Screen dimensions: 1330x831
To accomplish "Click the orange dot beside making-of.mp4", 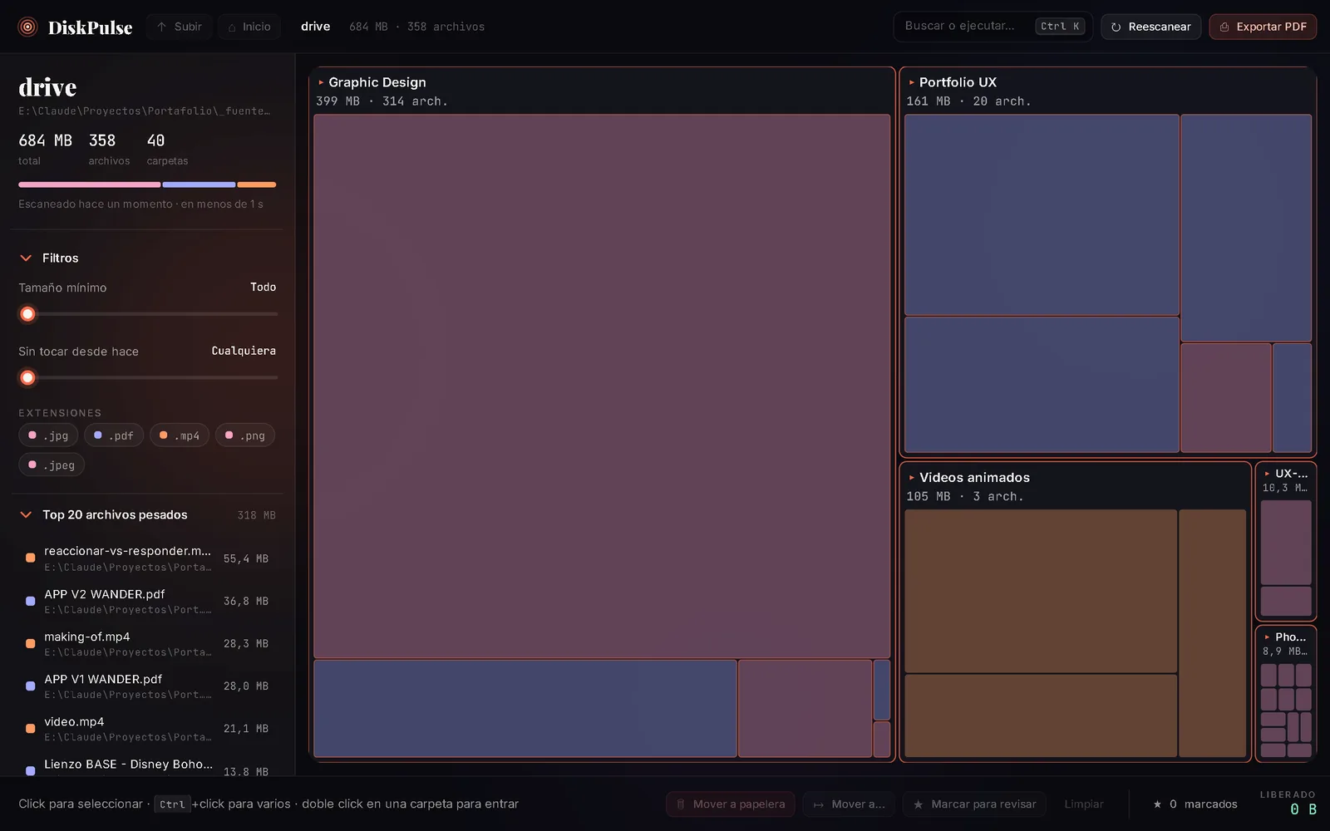I will point(30,643).
